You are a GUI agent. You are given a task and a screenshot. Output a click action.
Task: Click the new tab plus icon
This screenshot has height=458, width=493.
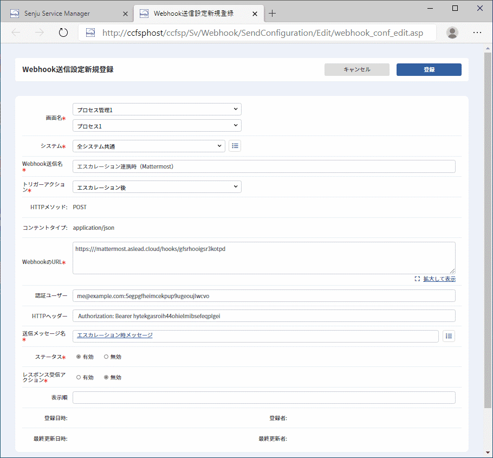(273, 13)
